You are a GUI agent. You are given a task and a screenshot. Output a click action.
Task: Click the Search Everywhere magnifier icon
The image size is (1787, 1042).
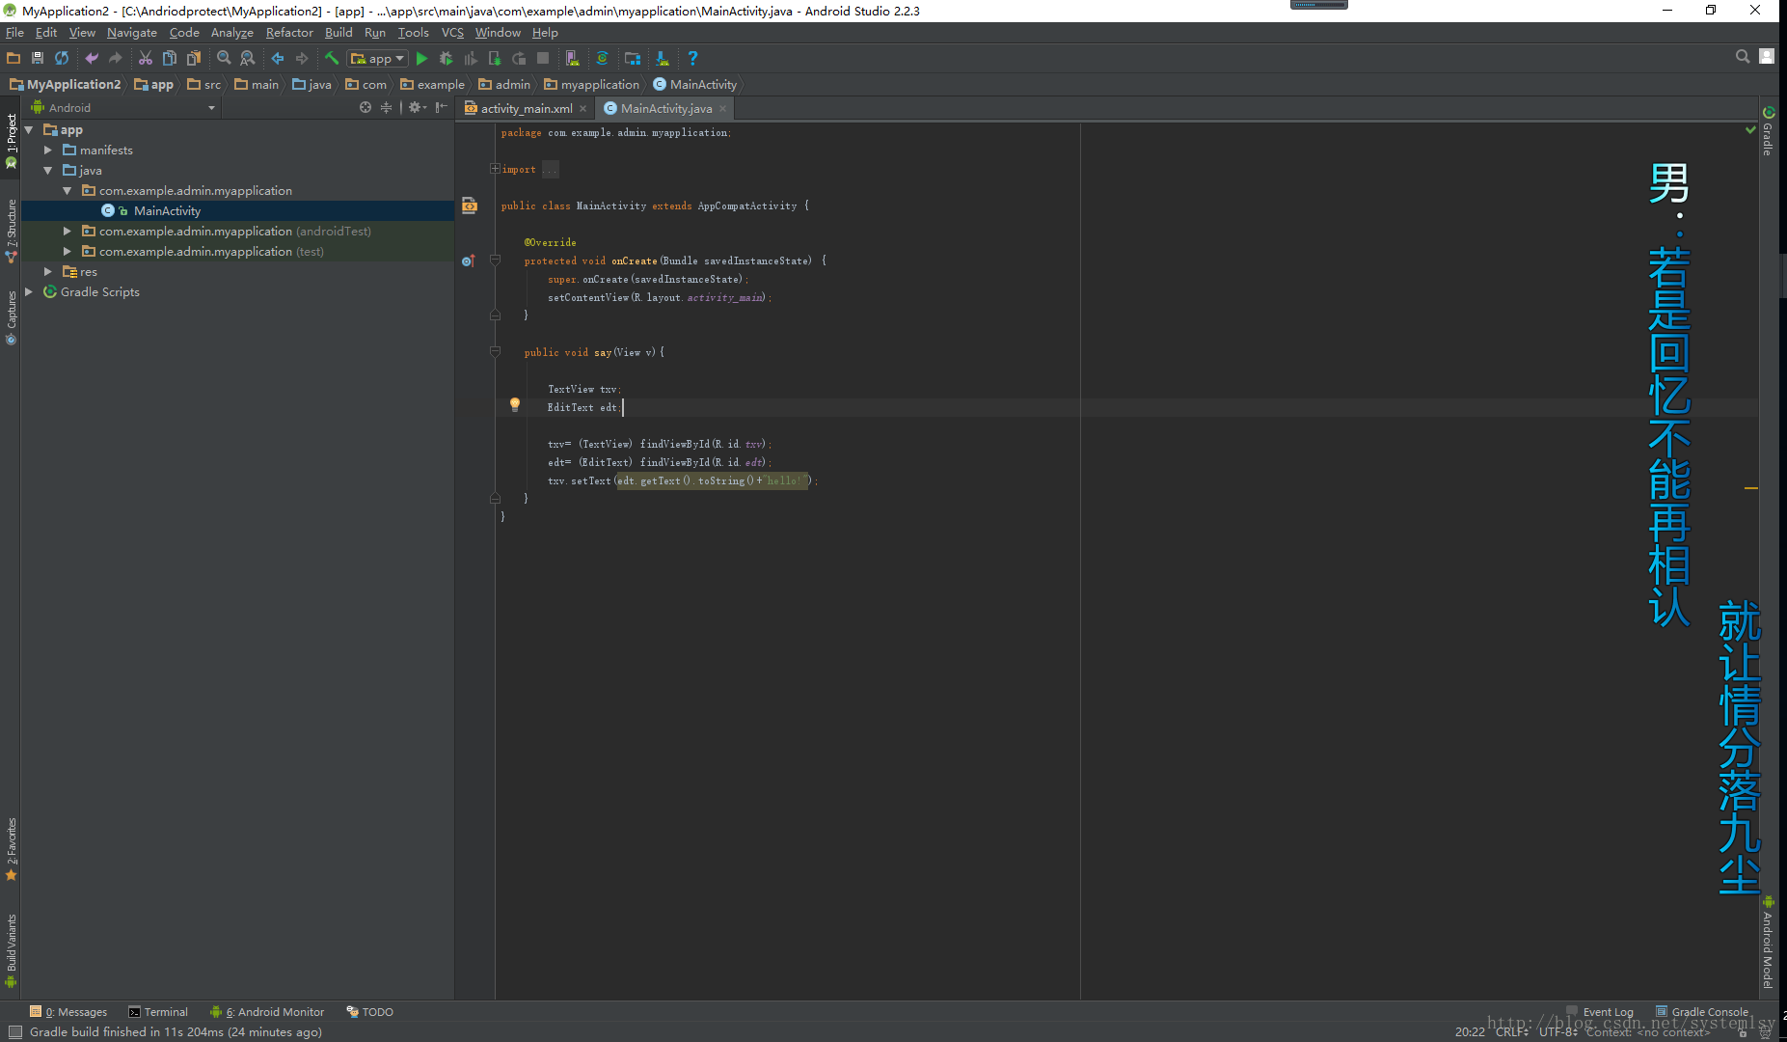click(1743, 56)
